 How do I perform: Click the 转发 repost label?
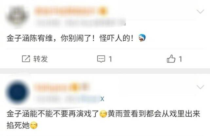pos(41,59)
